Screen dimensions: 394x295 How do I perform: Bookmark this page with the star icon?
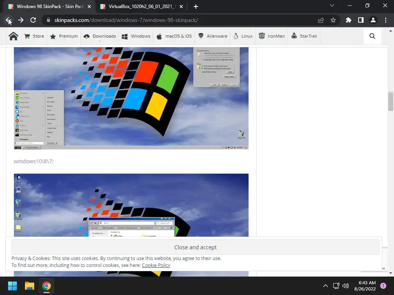click(x=333, y=20)
